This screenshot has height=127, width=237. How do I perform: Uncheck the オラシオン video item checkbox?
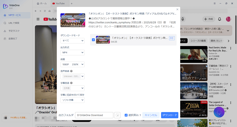click(93, 40)
